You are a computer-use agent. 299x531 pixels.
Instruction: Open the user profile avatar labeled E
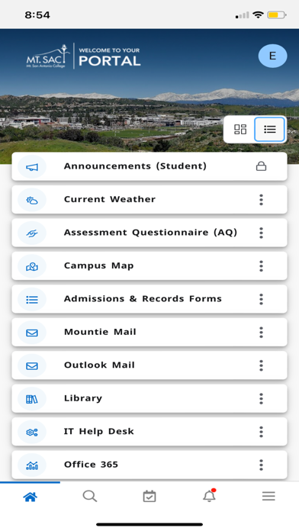click(272, 56)
